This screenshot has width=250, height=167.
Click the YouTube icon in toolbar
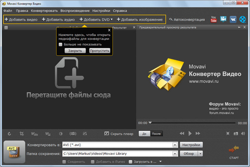coord(214,19)
